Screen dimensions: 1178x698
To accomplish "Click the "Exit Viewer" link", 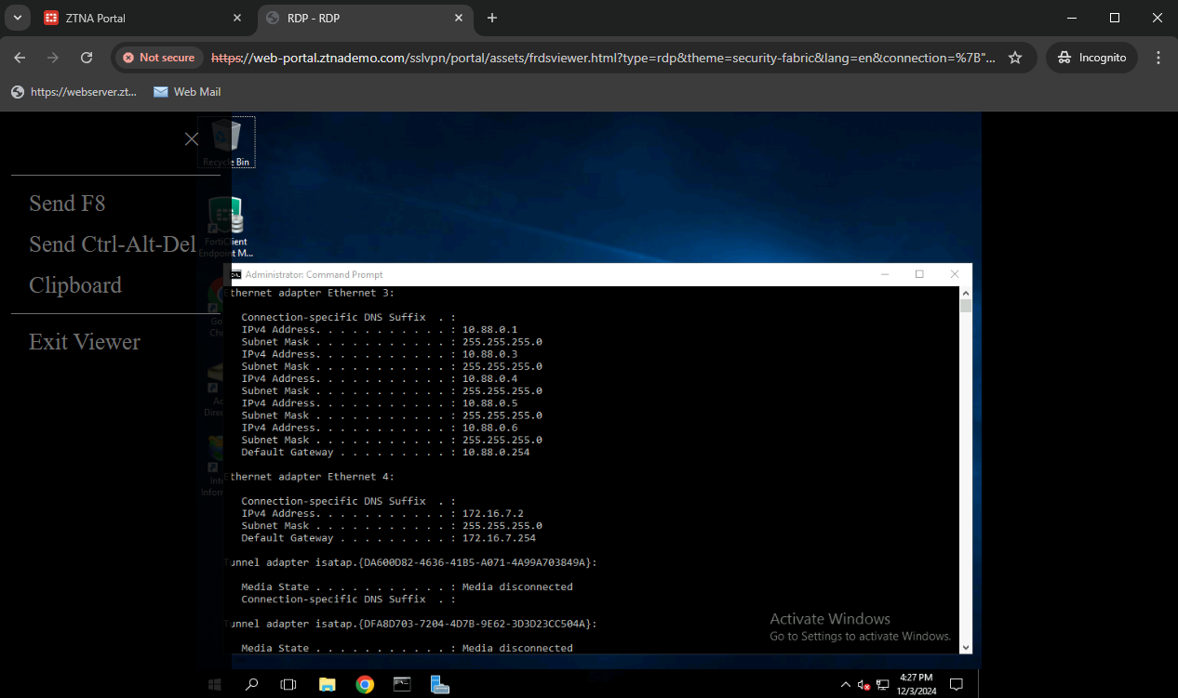I will click(x=85, y=341).
